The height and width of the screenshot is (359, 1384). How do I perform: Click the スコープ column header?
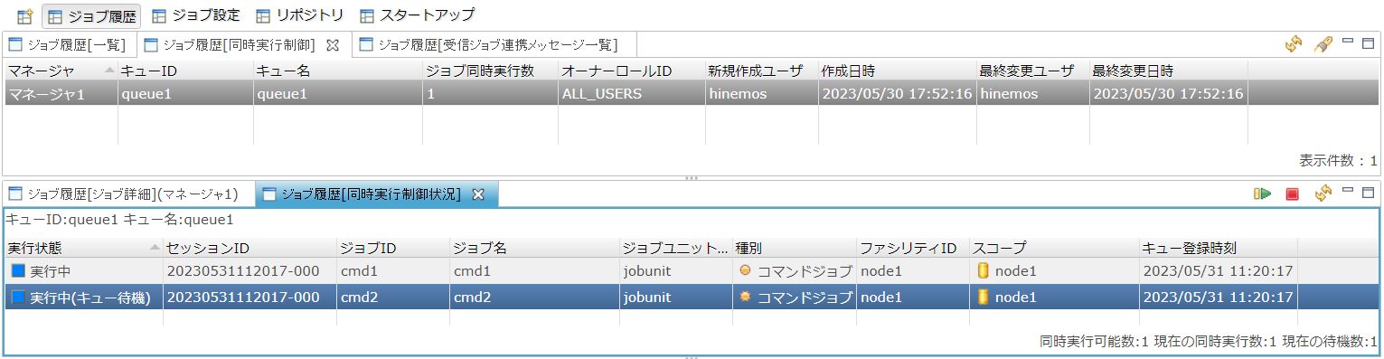pos(1054,248)
